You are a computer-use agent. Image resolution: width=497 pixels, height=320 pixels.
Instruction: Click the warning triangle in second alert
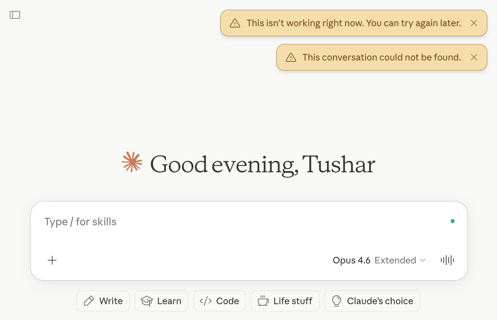[x=291, y=57]
